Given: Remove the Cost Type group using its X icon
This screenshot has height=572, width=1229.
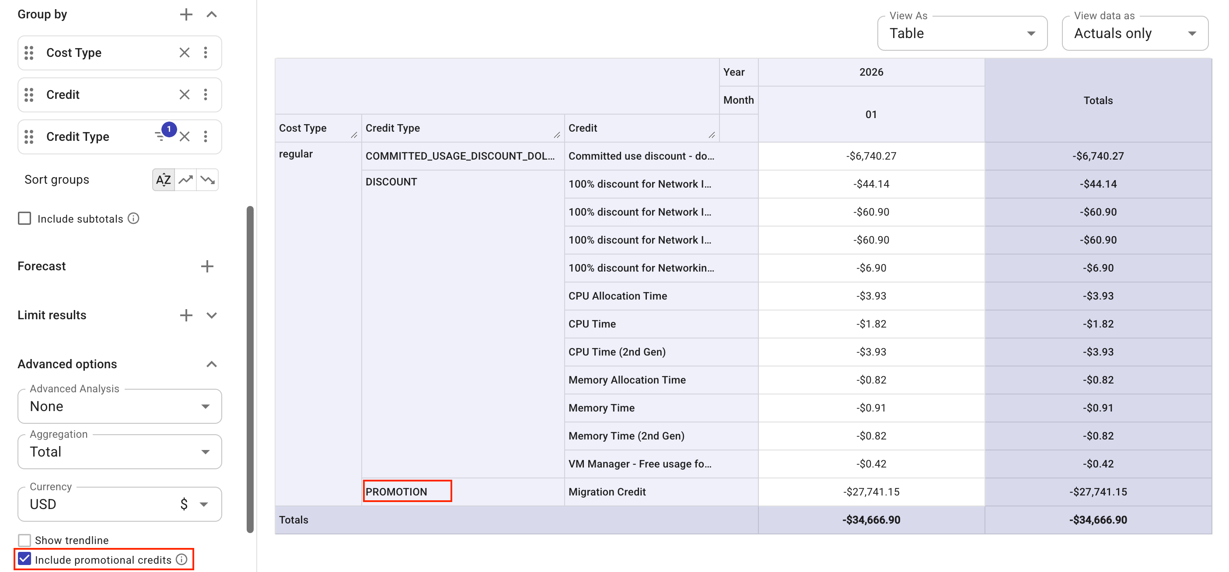Looking at the screenshot, I should pyautogui.click(x=185, y=52).
